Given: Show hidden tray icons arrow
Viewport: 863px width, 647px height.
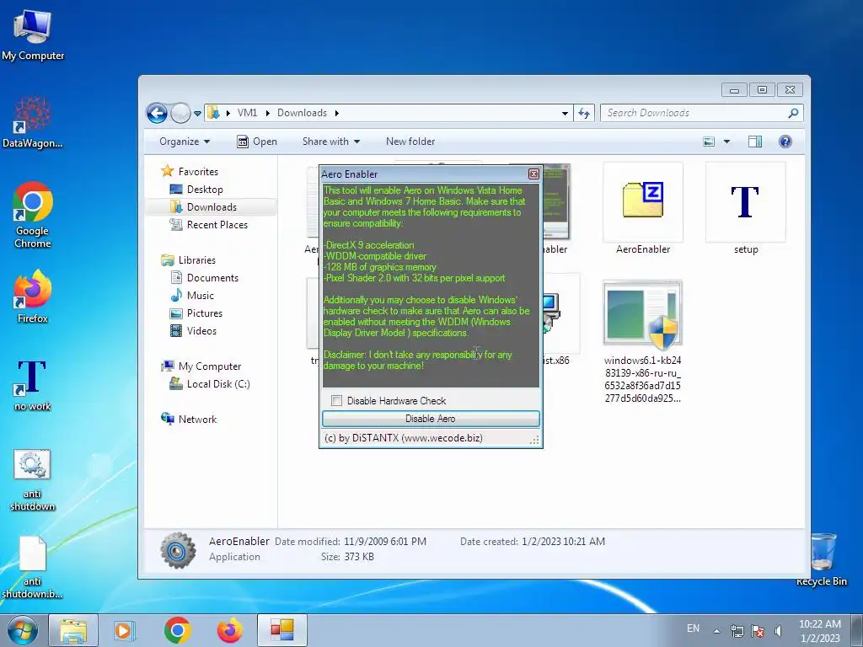Looking at the screenshot, I should click(x=716, y=631).
